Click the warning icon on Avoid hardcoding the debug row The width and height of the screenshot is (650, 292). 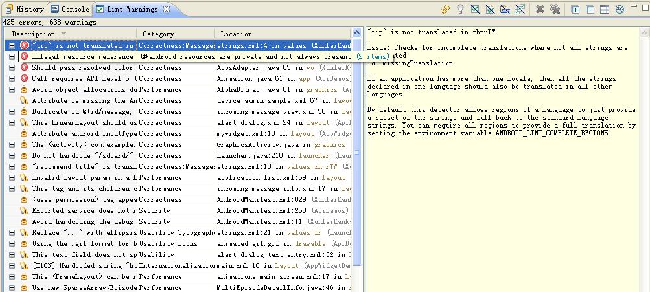click(24, 221)
